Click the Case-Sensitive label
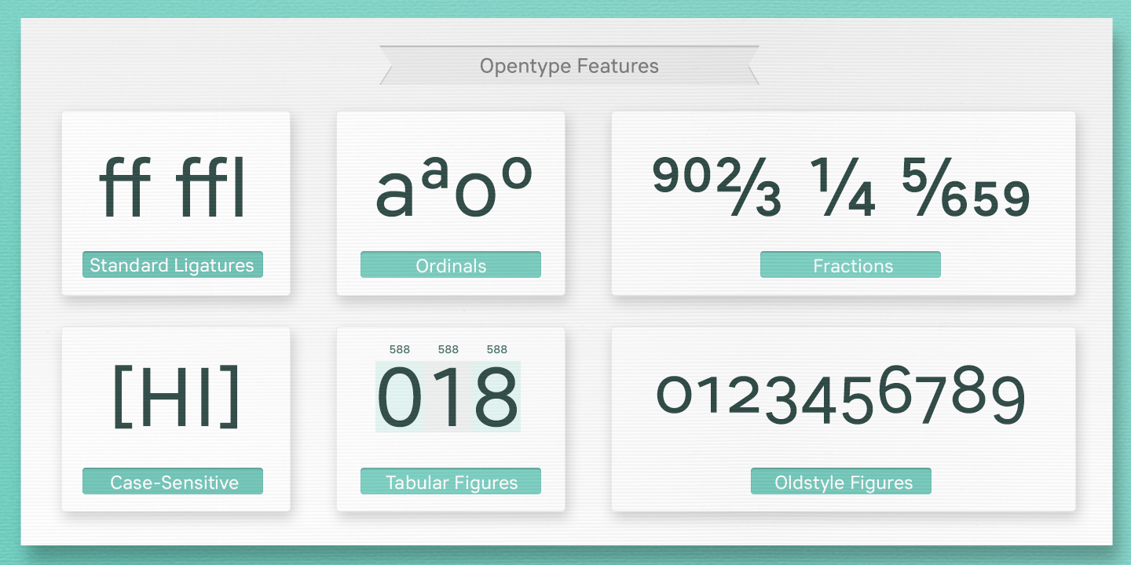Image resolution: width=1131 pixels, height=565 pixels. pos(174,482)
